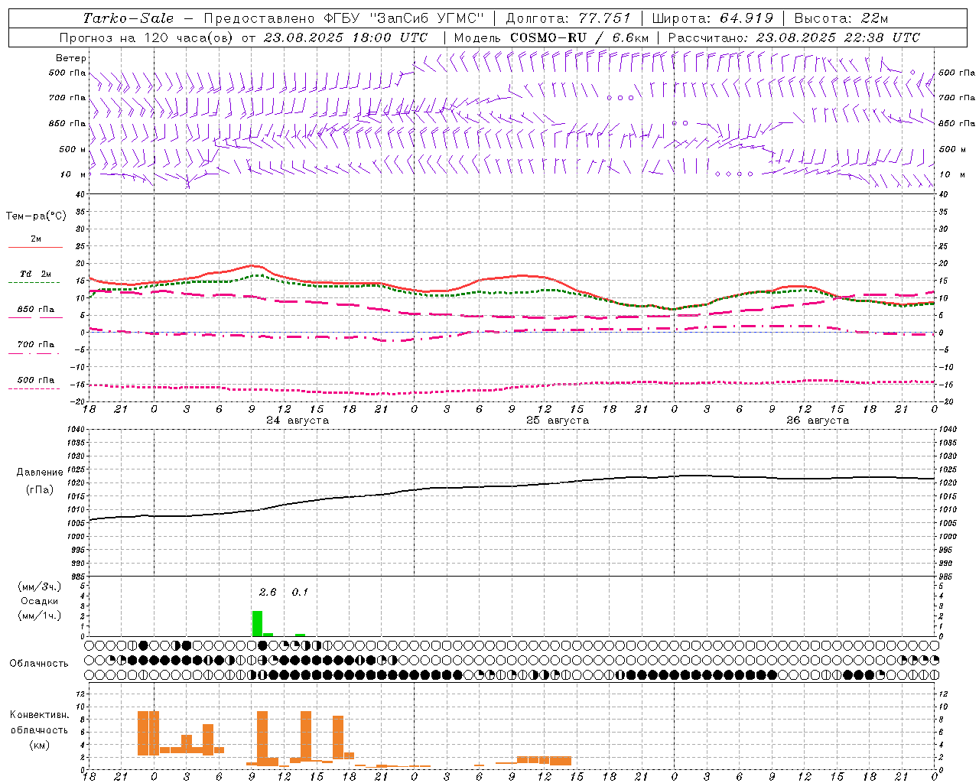
Task: Click the 'Осадки' precipitation label
Action: pos(40,602)
